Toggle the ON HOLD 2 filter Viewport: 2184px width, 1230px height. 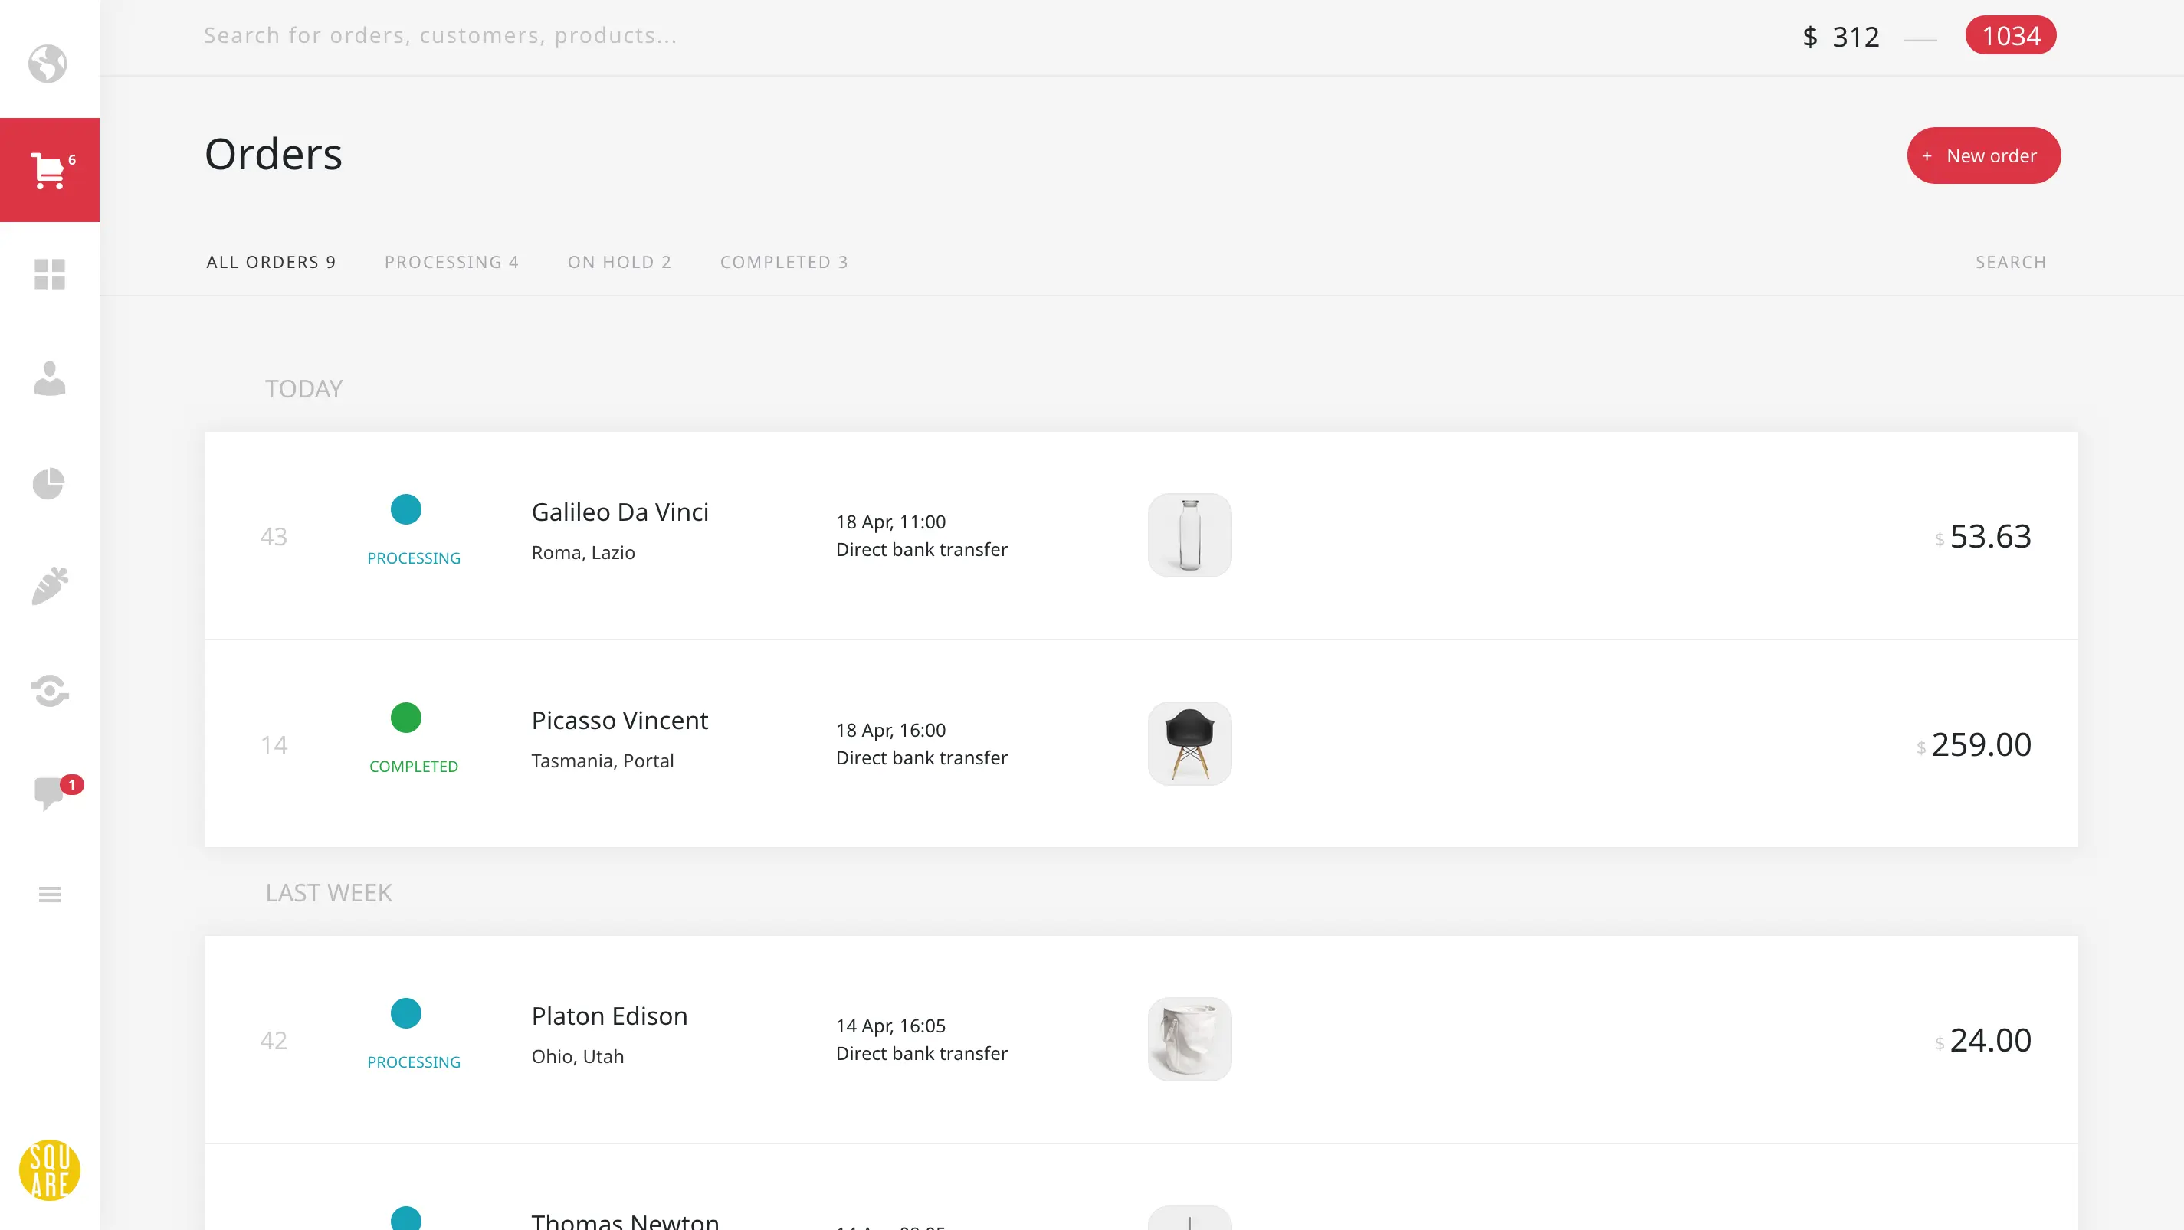point(618,263)
